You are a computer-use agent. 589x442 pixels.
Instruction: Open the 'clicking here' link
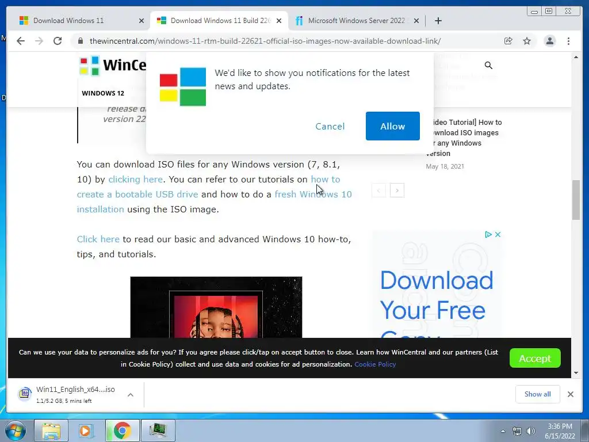[x=136, y=180]
